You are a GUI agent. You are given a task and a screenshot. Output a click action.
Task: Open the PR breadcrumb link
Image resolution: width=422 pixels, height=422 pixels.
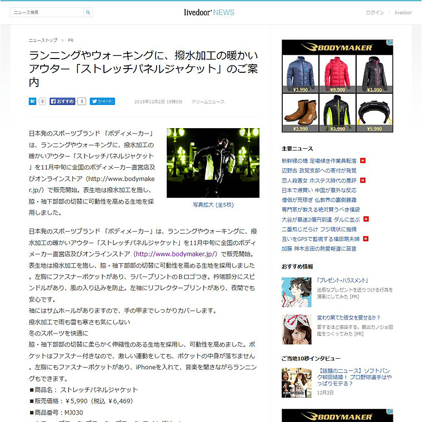pos(71,41)
